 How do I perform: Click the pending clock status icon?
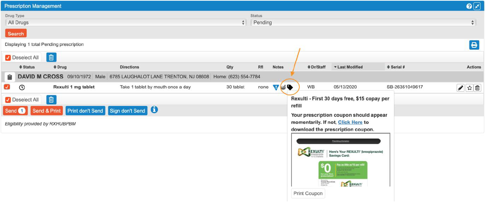tap(22, 87)
